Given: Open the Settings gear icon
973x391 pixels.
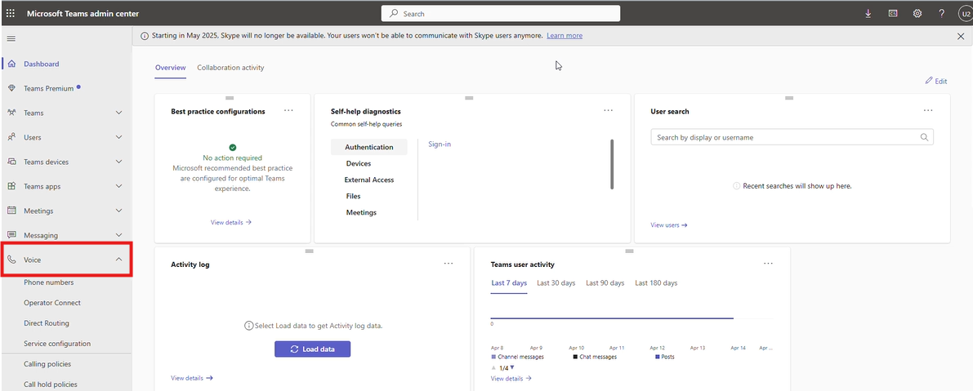Looking at the screenshot, I should [917, 14].
